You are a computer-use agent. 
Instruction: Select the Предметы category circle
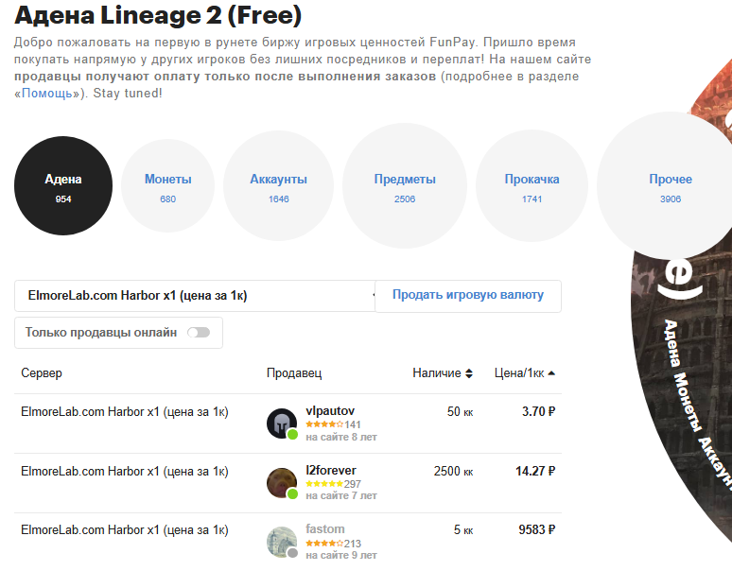405,184
